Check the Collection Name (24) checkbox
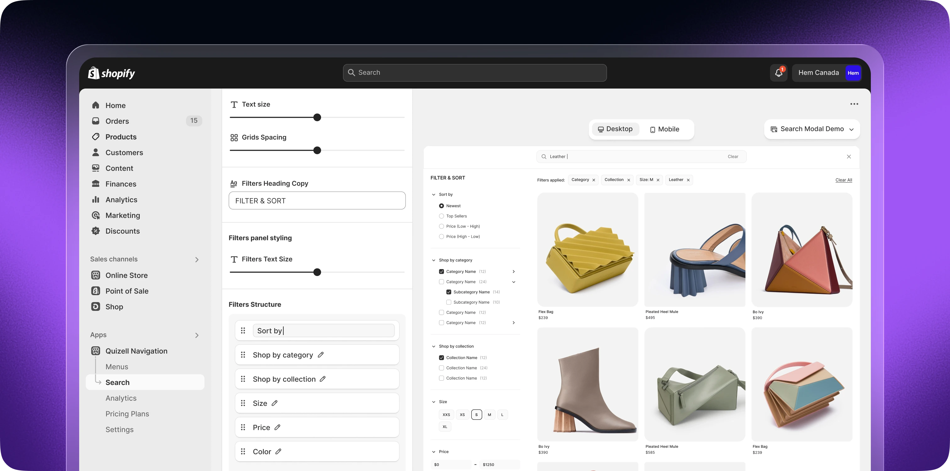 point(441,368)
